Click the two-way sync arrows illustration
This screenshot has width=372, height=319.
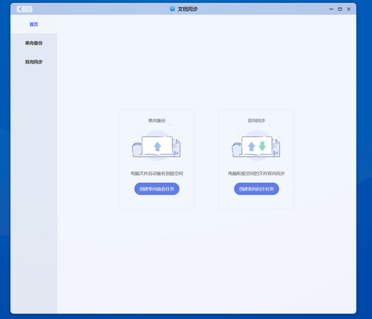[256, 146]
